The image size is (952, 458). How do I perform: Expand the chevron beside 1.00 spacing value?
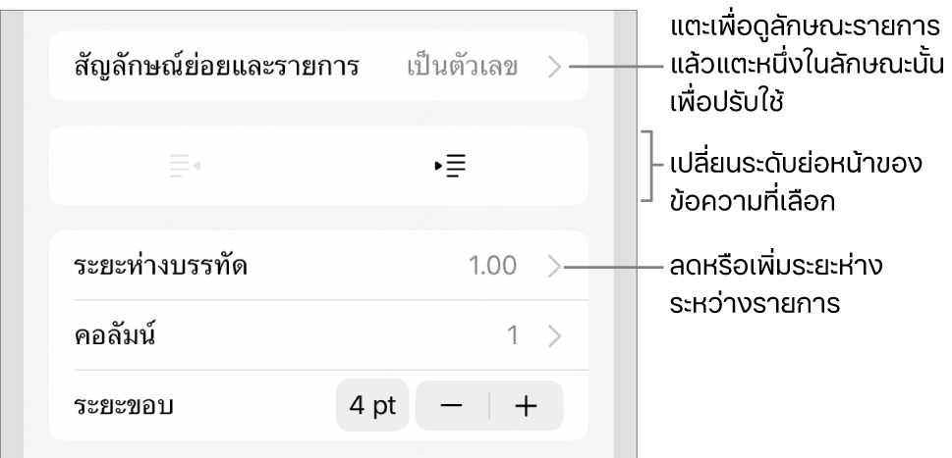point(555,266)
